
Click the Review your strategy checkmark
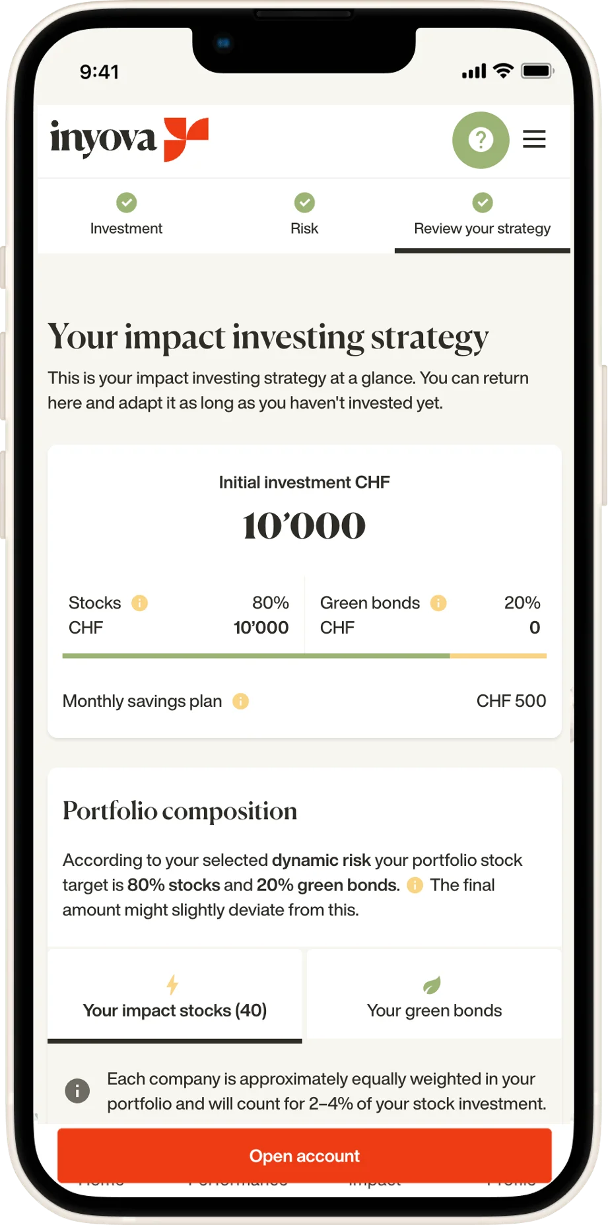coord(483,203)
